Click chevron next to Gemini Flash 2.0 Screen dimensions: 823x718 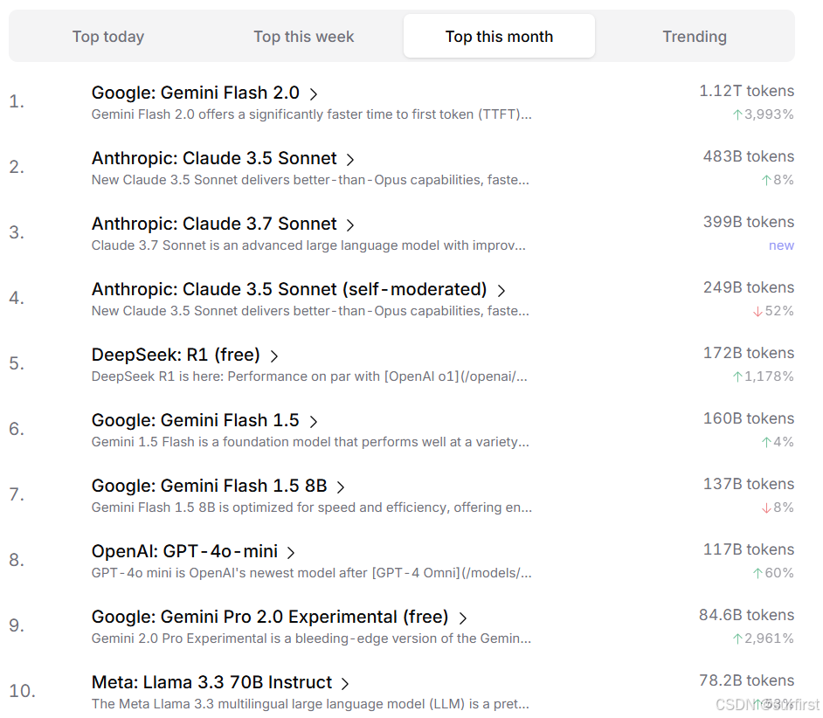pos(314,94)
